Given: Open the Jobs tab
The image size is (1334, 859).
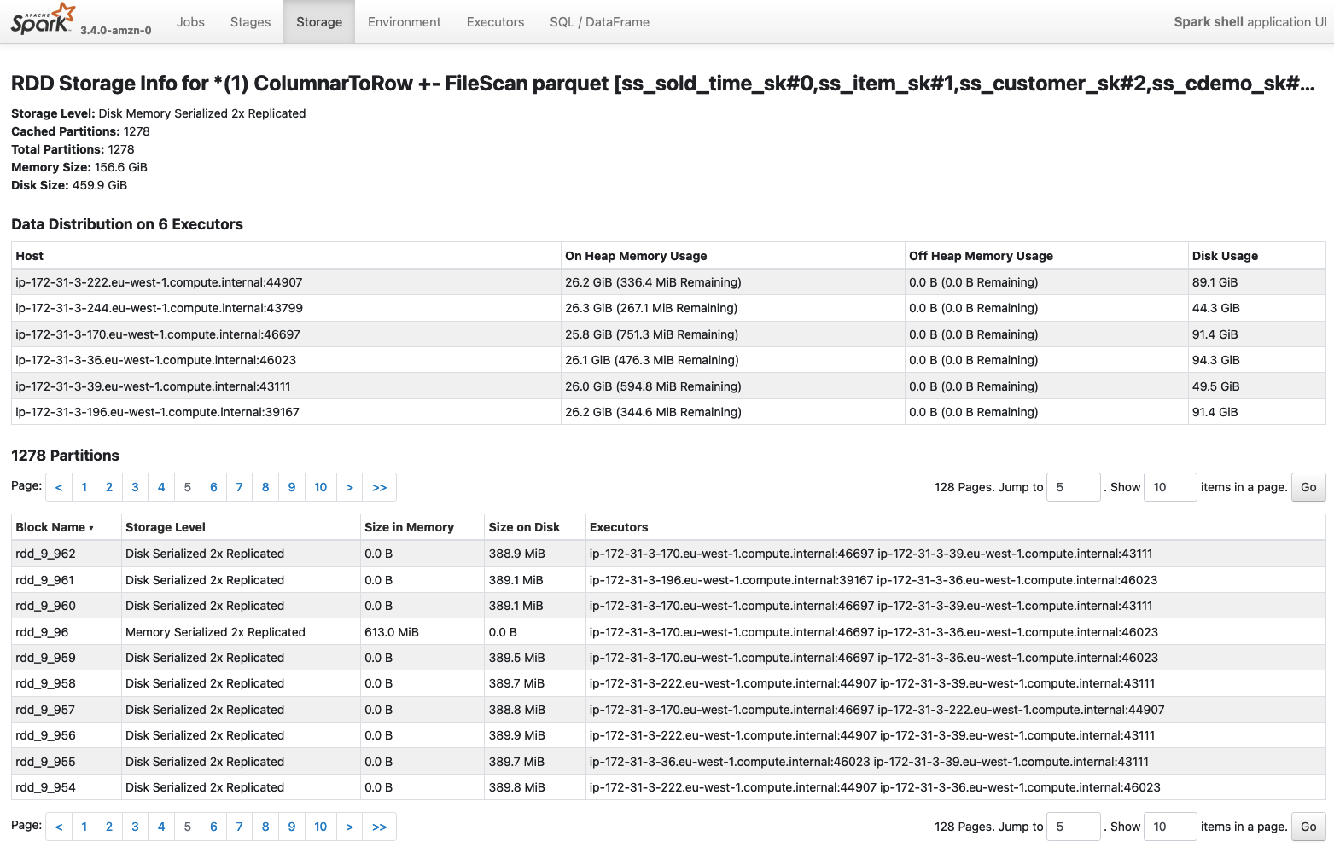Looking at the screenshot, I should 190,22.
